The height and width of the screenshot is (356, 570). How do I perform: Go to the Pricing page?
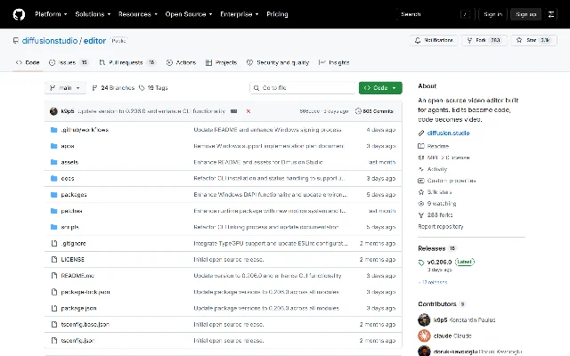(x=277, y=14)
